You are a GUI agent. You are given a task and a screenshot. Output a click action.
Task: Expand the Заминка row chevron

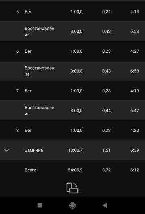click(7, 150)
